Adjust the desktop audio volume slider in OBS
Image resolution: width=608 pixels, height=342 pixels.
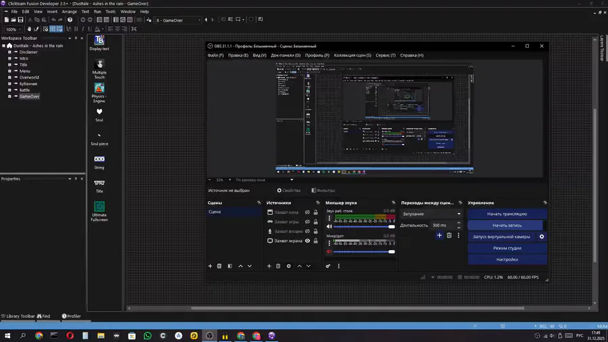pos(364,226)
